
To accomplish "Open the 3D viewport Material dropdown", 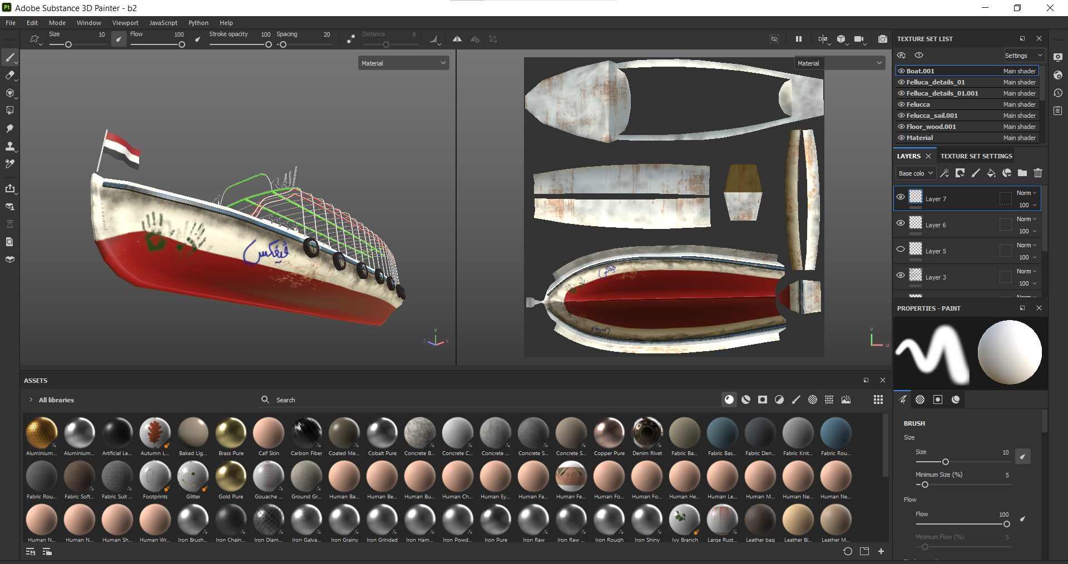I will (x=403, y=63).
